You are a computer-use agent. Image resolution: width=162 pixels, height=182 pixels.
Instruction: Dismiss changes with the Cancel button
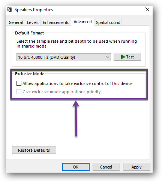tap(106, 167)
